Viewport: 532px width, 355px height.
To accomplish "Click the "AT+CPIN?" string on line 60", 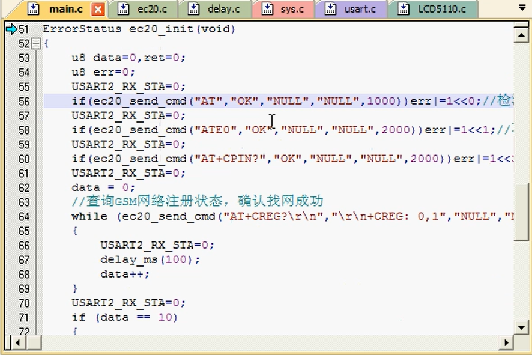I will [230, 159].
